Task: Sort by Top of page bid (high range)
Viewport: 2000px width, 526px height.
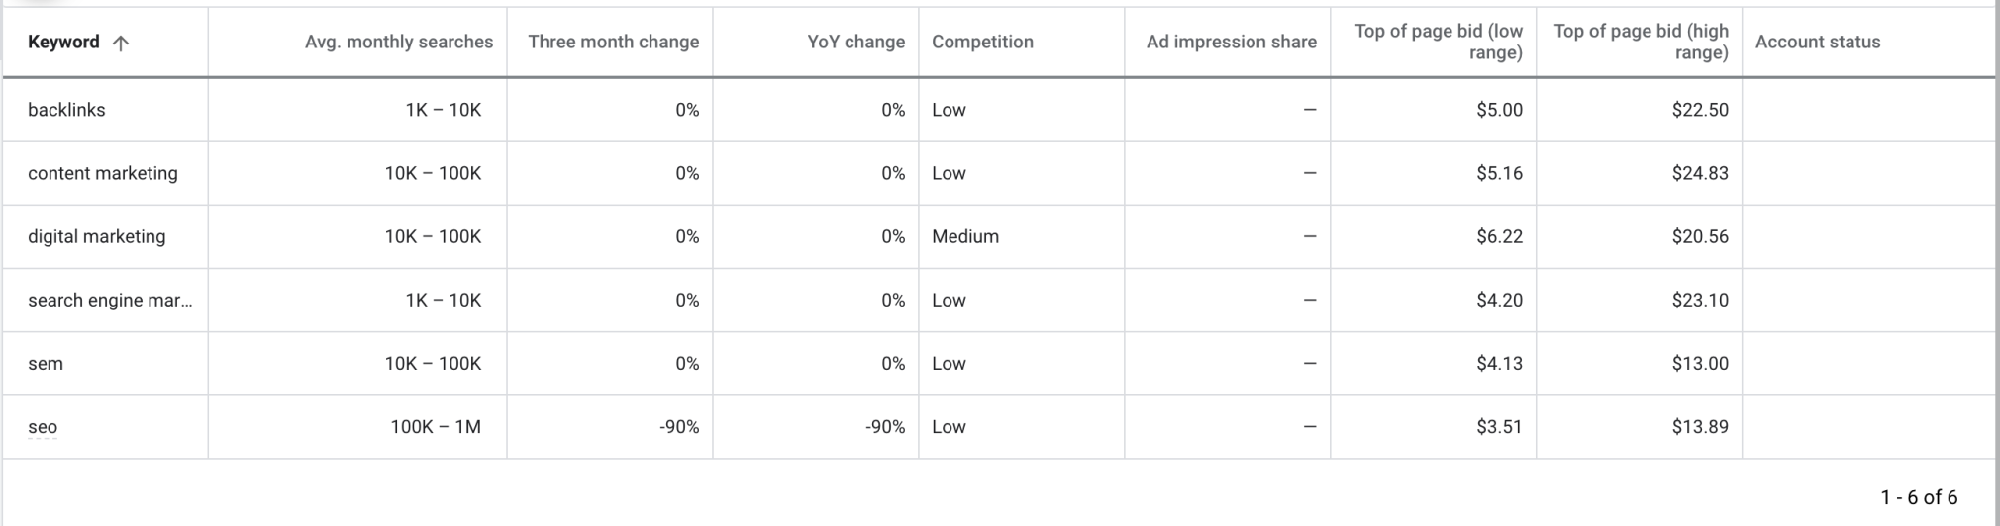Action: [x=1641, y=42]
